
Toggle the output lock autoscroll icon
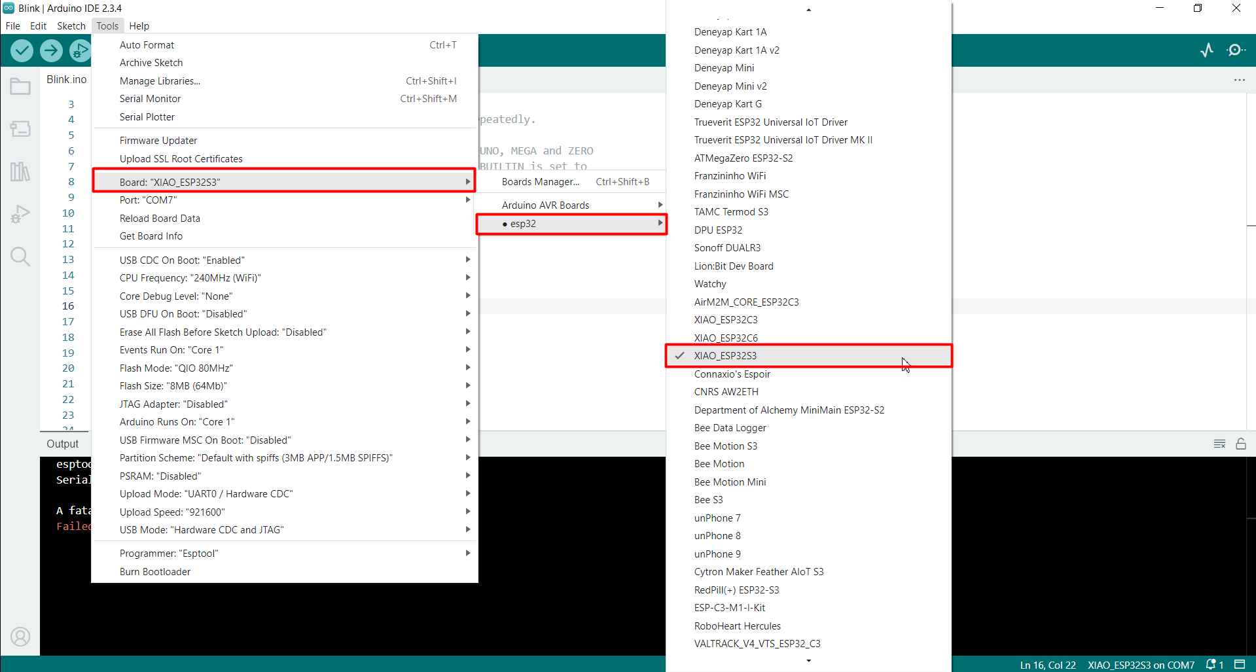tap(1240, 444)
